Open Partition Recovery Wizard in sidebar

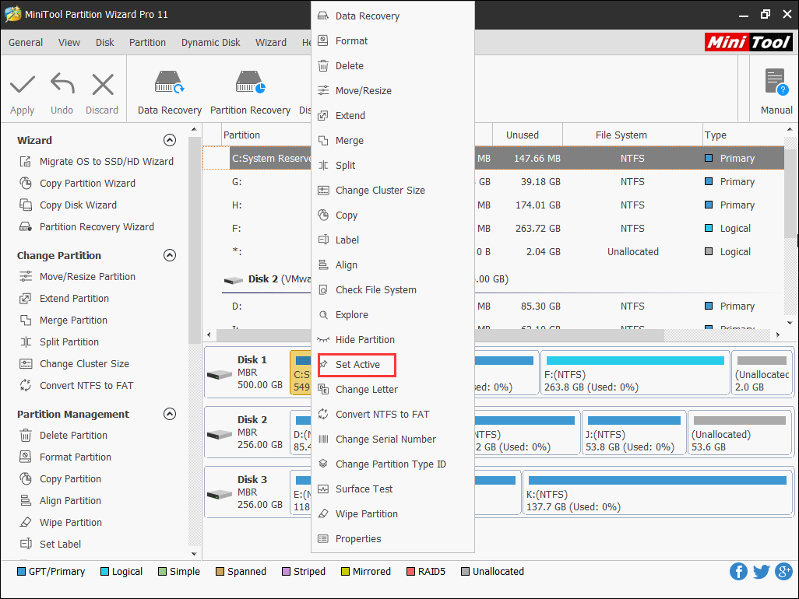click(x=86, y=227)
